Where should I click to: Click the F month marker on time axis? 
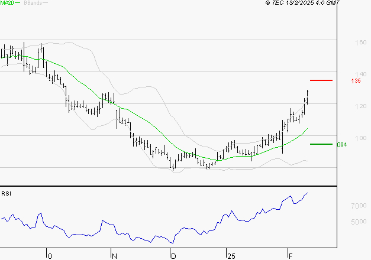(x=291, y=256)
